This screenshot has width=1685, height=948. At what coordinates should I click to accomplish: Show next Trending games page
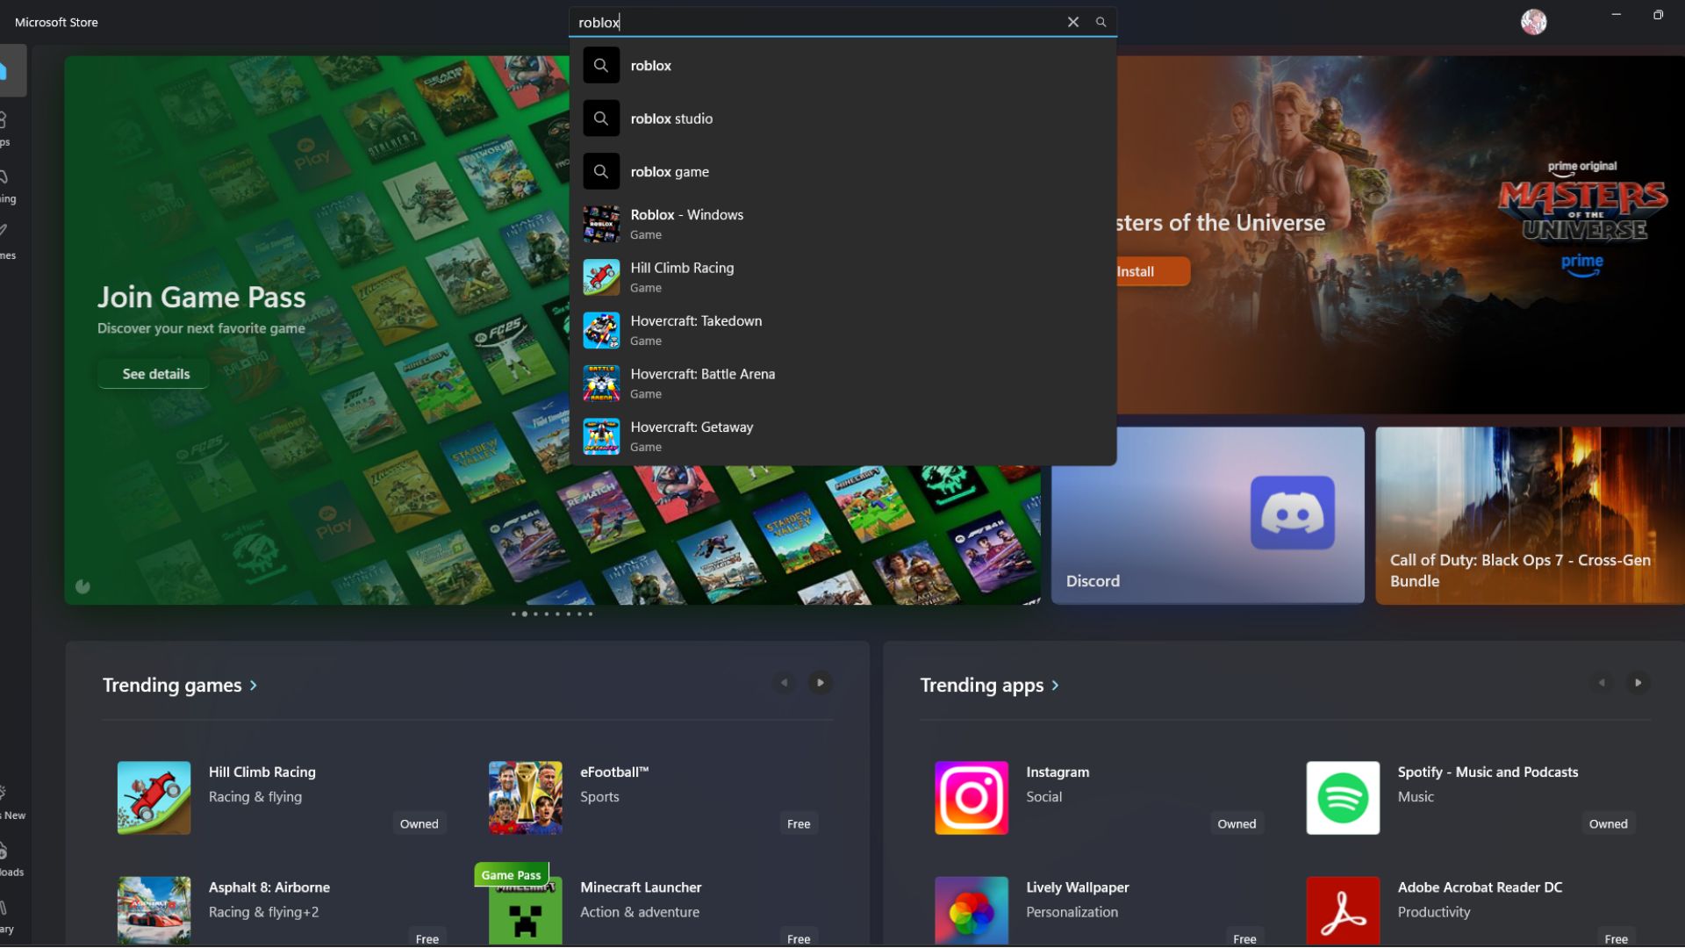821,683
